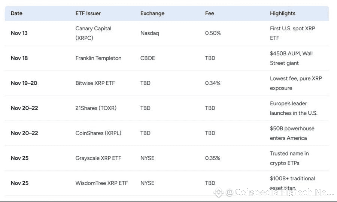Viewport: 337px width, 202px height.
Task: Click 'First U.S. spot XRP ETF' highlight
Action: 292,33
